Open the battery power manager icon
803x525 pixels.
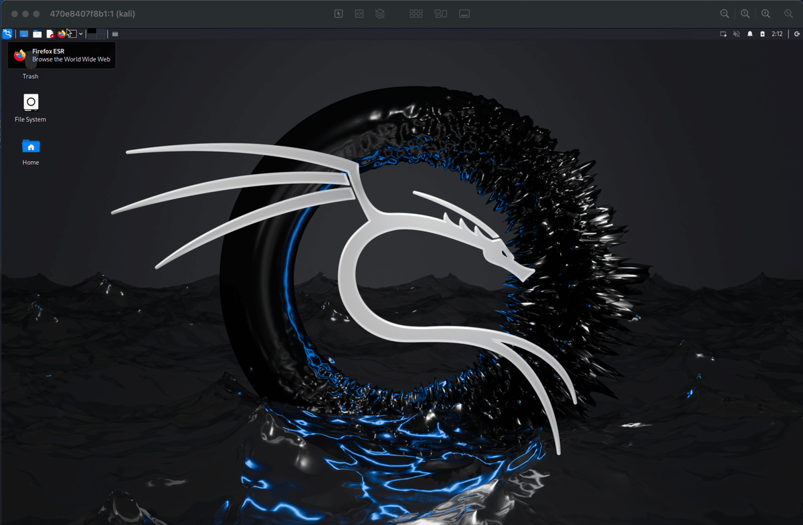pos(762,33)
